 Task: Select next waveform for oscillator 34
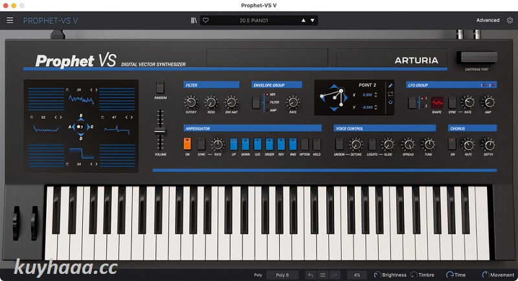(96, 163)
